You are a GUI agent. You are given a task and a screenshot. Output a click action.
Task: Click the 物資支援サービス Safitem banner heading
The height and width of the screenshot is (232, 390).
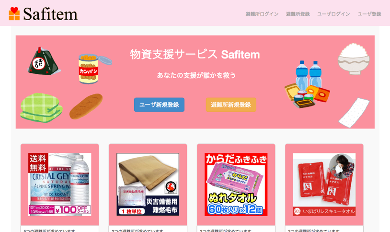coord(195,54)
